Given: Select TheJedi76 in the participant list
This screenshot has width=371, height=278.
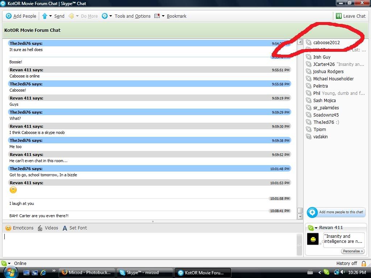Looking at the screenshot, I should [x=323, y=122].
